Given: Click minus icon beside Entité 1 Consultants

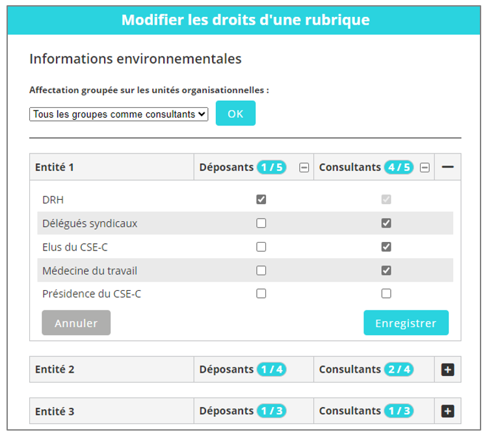Looking at the screenshot, I should pyautogui.click(x=425, y=168).
